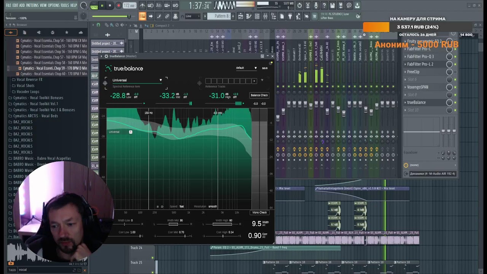Open the VIEW menu
This screenshot has height=274, width=487.
[43, 5]
